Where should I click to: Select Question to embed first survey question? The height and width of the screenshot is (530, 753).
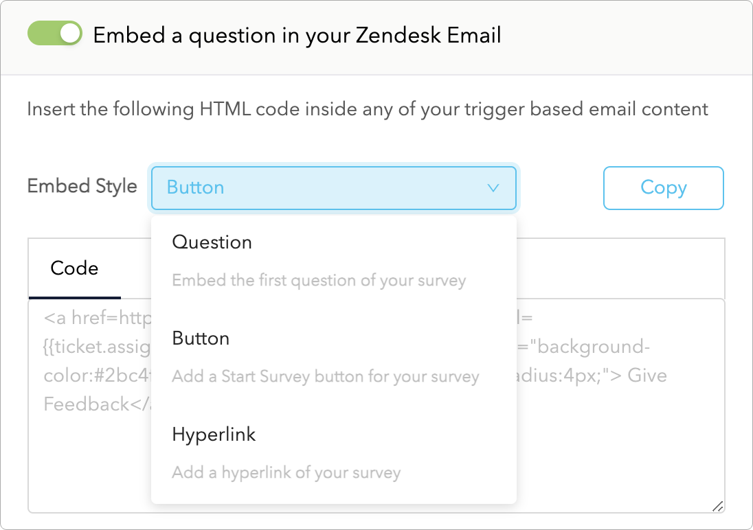click(213, 242)
